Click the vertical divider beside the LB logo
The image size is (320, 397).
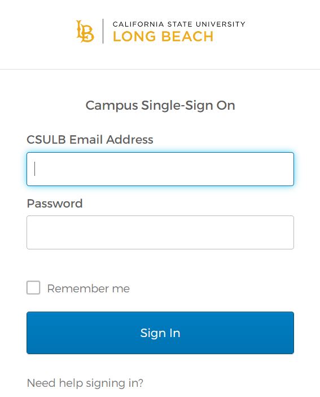tap(103, 31)
